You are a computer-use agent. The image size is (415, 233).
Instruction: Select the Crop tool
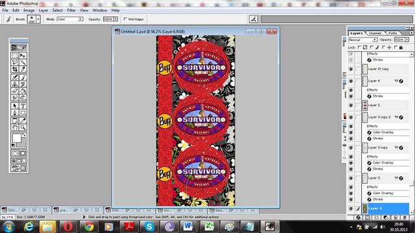15,69
